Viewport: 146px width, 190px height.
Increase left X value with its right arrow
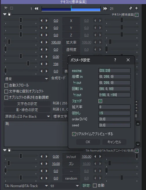click(46, 21)
